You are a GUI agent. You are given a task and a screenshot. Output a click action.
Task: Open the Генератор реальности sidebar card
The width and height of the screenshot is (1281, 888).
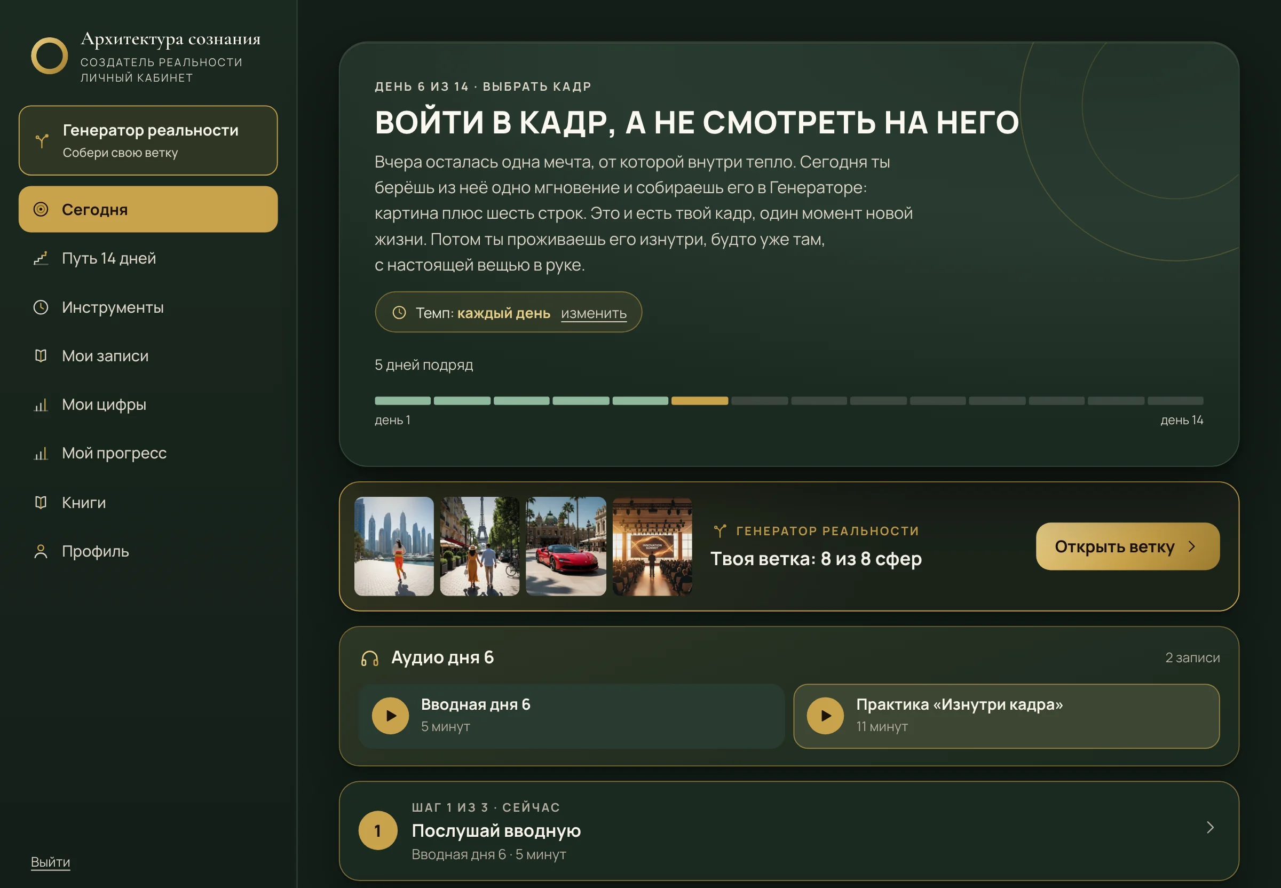[148, 141]
